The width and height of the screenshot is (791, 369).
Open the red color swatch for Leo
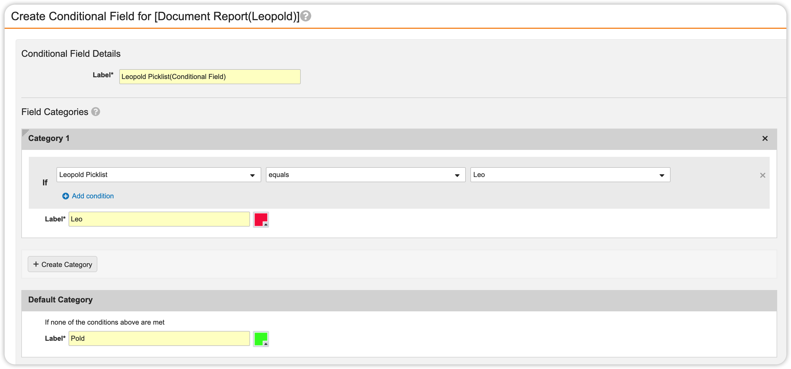(261, 219)
